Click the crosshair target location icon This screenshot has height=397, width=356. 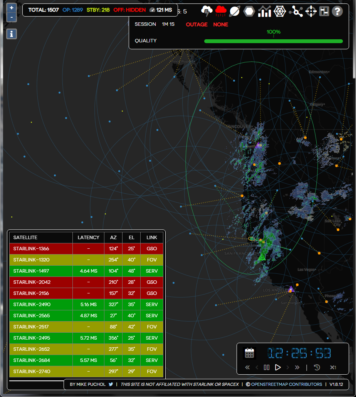tap(311, 12)
